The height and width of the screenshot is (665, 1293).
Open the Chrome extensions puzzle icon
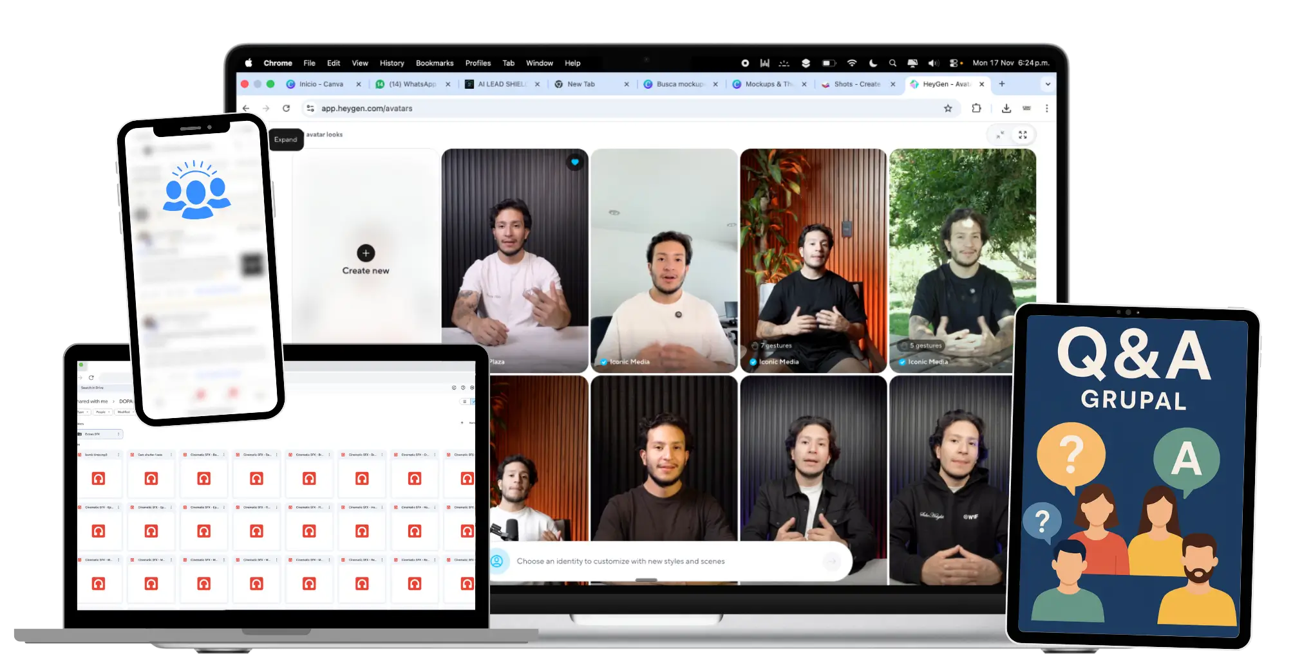(976, 108)
